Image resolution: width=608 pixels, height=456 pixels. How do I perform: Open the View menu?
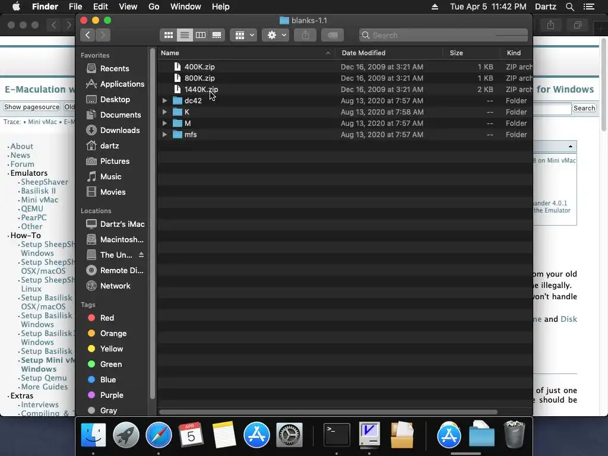128,7
